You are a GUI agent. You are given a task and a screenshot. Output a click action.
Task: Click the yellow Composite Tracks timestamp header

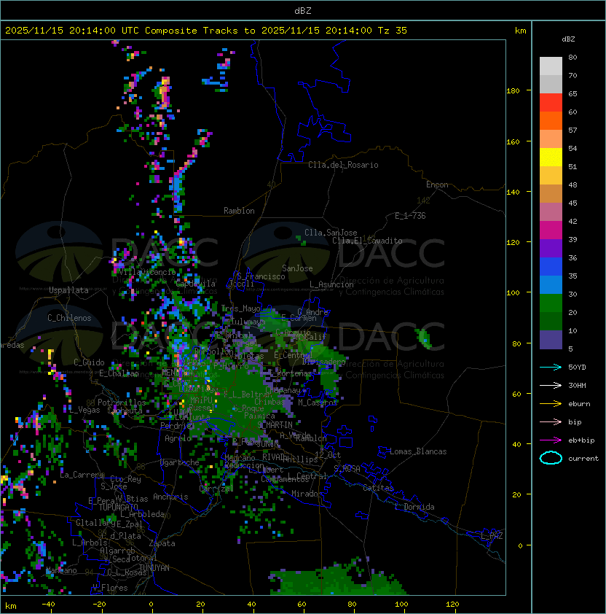pyautogui.click(x=206, y=31)
